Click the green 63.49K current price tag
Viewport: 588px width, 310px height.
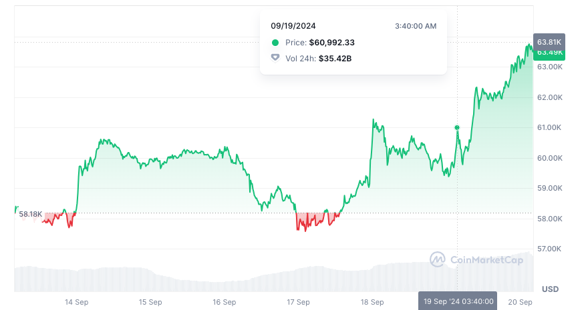pyautogui.click(x=549, y=53)
